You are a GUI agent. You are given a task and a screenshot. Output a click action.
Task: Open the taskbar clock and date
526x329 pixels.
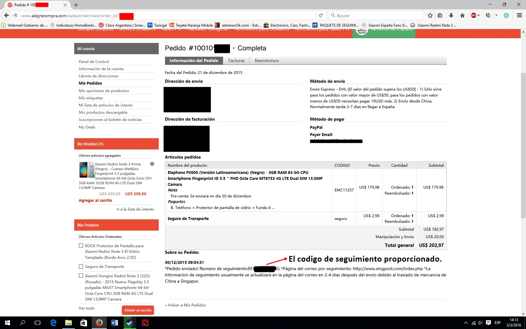514,323
